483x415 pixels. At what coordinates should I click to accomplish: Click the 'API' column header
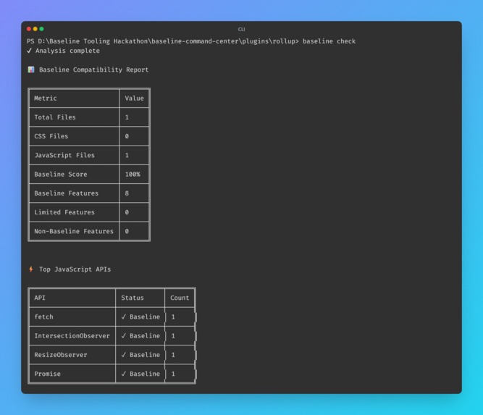tap(40, 298)
